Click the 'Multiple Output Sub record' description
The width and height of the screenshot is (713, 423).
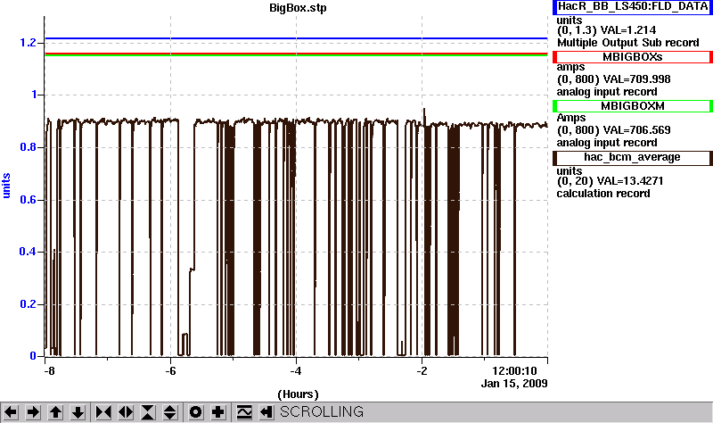[628, 43]
